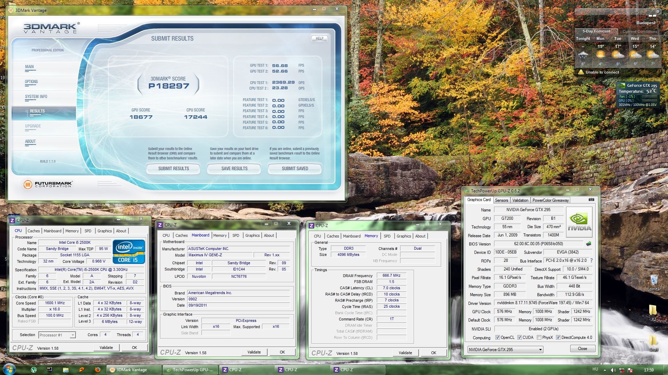Open the SYSTEM INFO section in 3DMark

pyautogui.click(x=36, y=97)
